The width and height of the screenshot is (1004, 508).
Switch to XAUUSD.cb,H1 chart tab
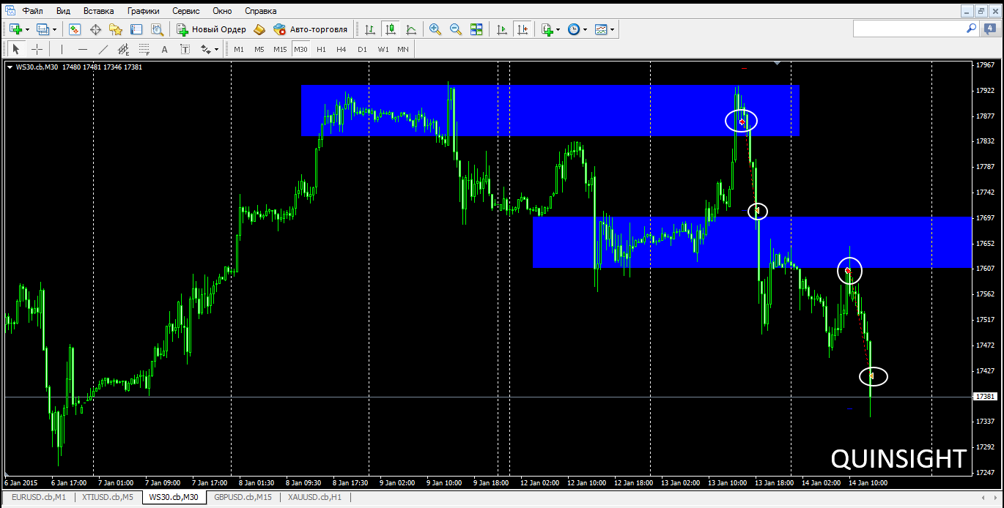(315, 498)
